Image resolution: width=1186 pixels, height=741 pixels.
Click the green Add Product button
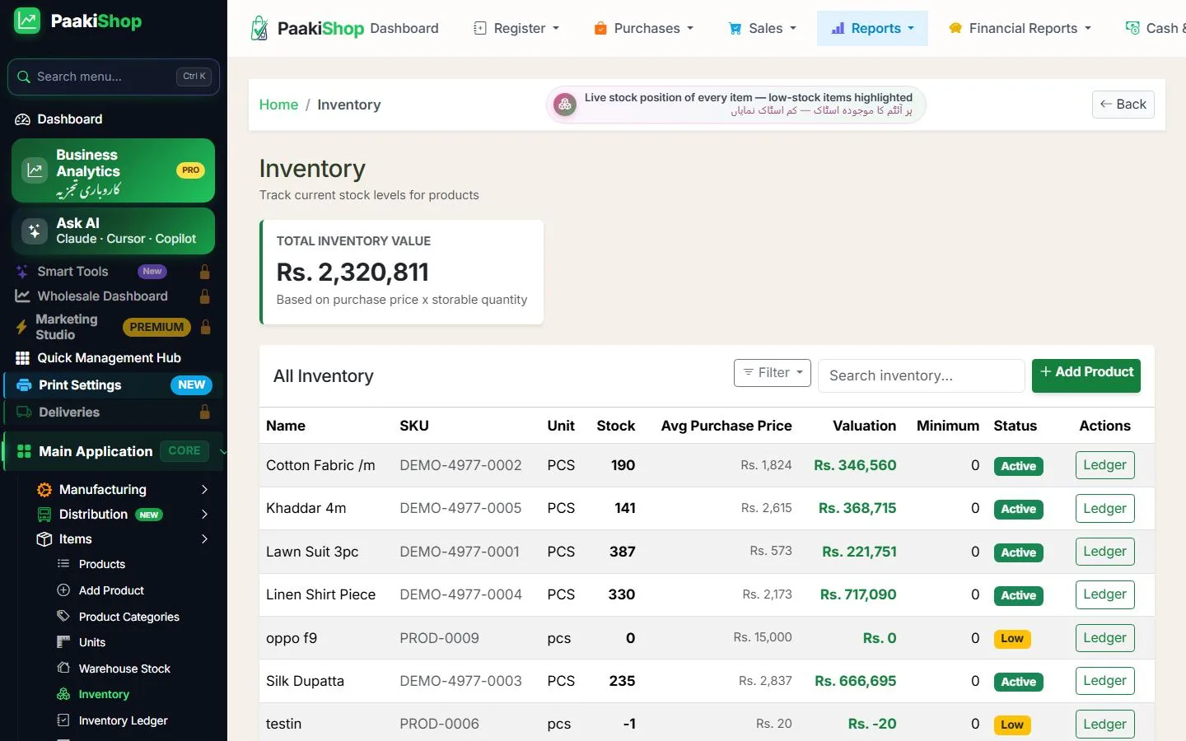1086,375
